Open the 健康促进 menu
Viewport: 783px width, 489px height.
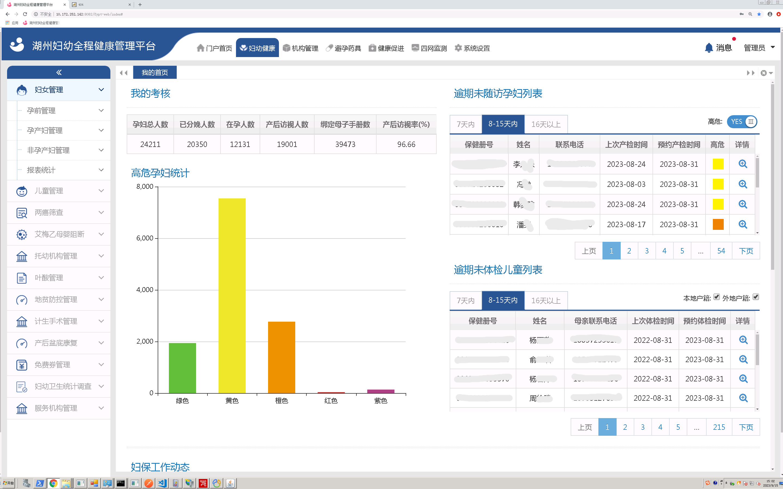click(386, 48)
